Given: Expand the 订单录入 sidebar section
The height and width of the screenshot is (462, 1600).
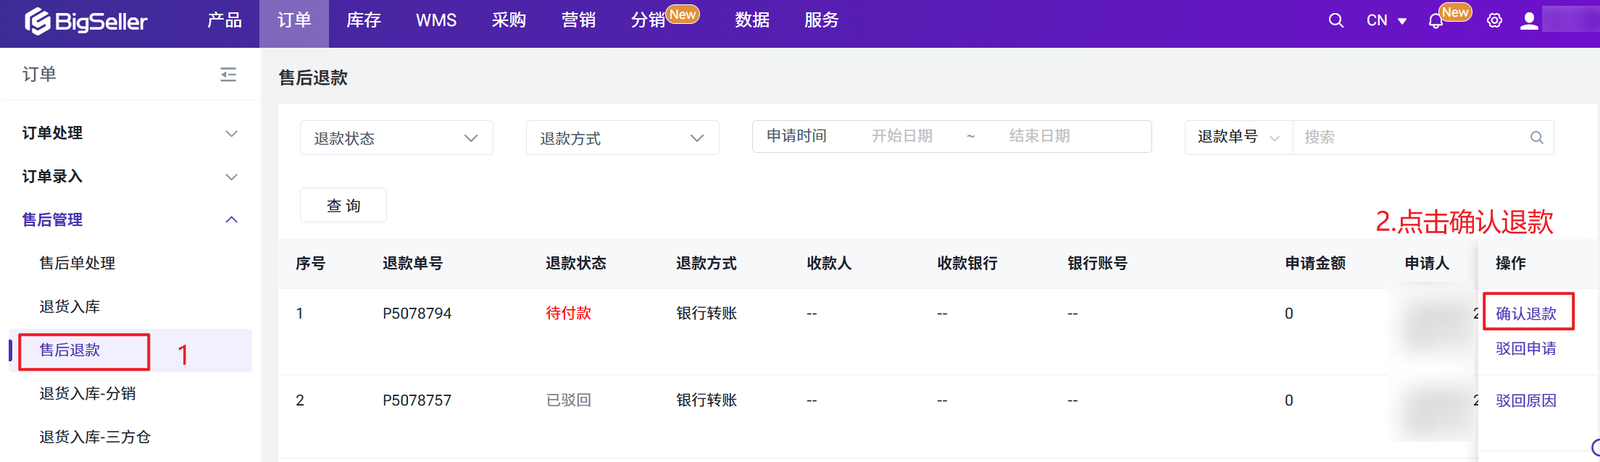Looking at the screenshot, I should (130, 177).
